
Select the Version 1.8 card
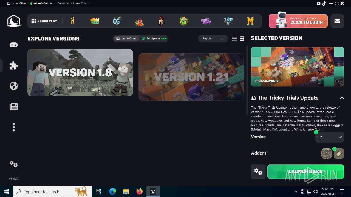(80, 73)
